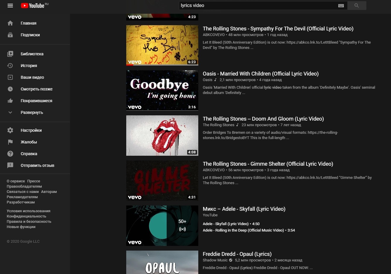
Task: Open Жалобы in the sidebar
Action: 35,142
